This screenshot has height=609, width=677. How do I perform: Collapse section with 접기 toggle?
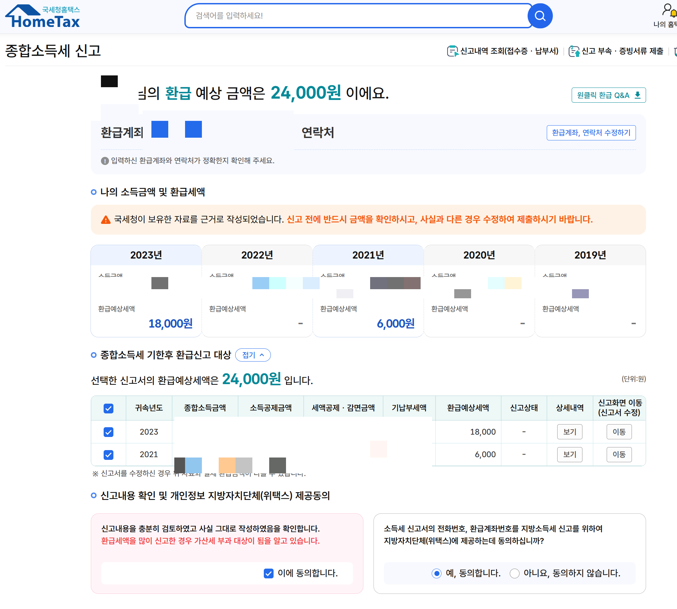click(253, 355)
